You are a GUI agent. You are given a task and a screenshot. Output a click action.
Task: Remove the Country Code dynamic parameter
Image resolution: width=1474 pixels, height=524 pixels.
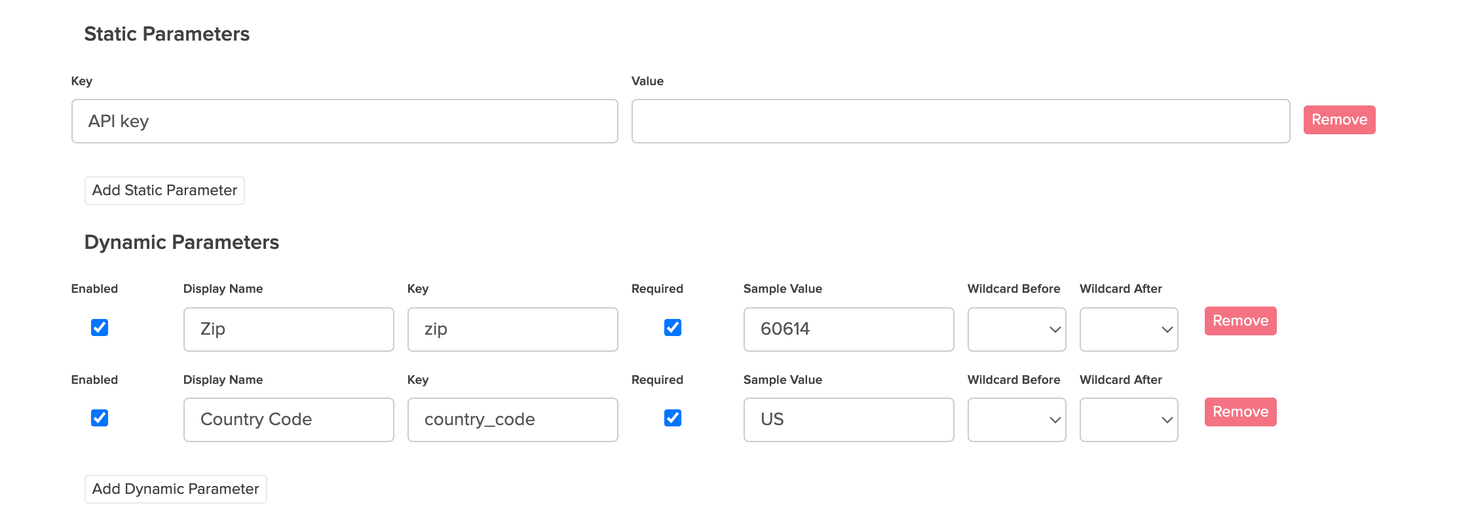click(1240, 412)
